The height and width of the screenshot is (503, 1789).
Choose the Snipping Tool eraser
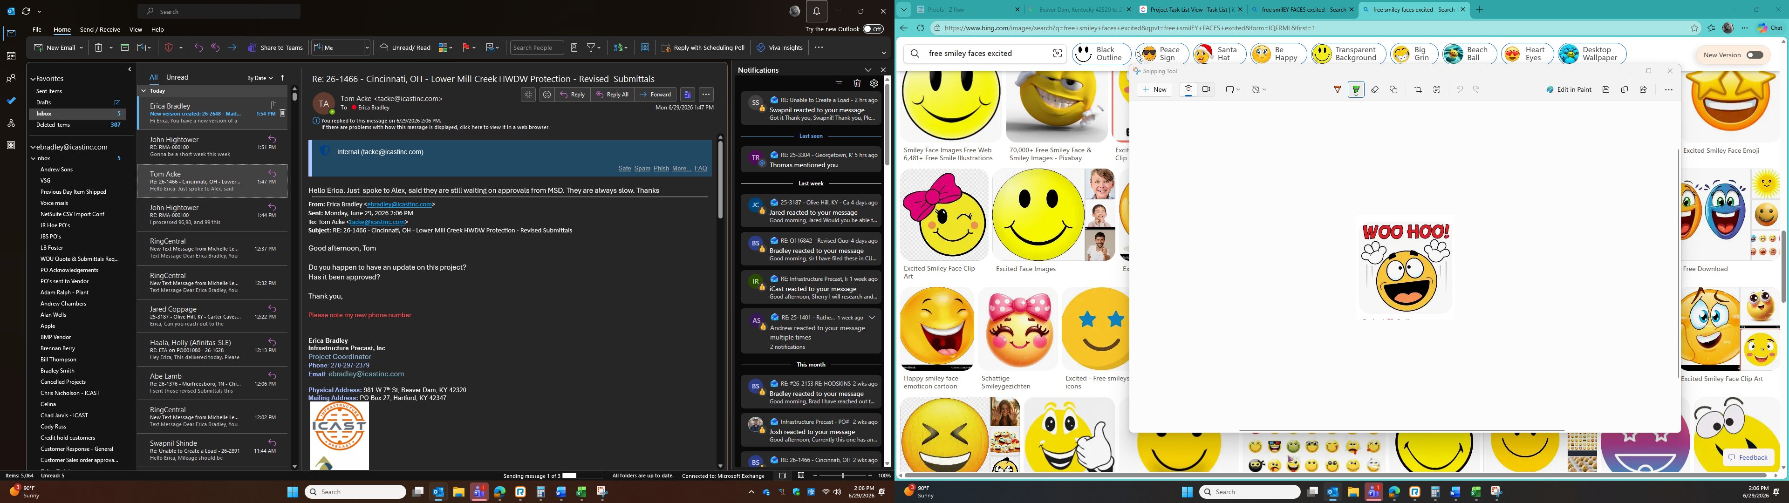(1374, 89)
